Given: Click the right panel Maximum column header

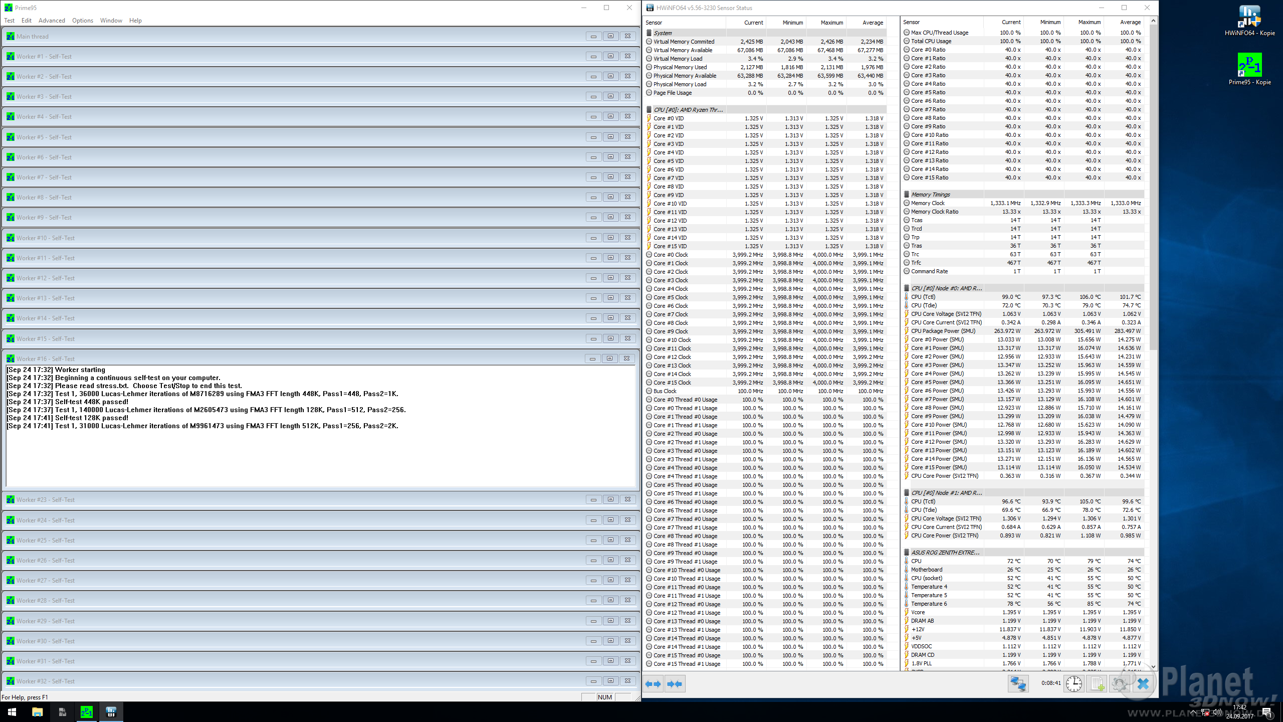Looking at the screenshot, I should pos(1084,22).
